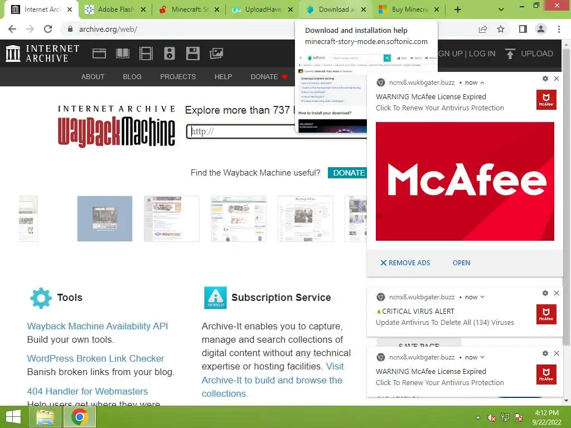
Task: Open the Video film strip icon
Action: [146, 53]
